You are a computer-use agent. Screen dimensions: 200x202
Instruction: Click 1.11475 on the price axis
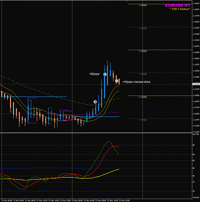(196, 120)
